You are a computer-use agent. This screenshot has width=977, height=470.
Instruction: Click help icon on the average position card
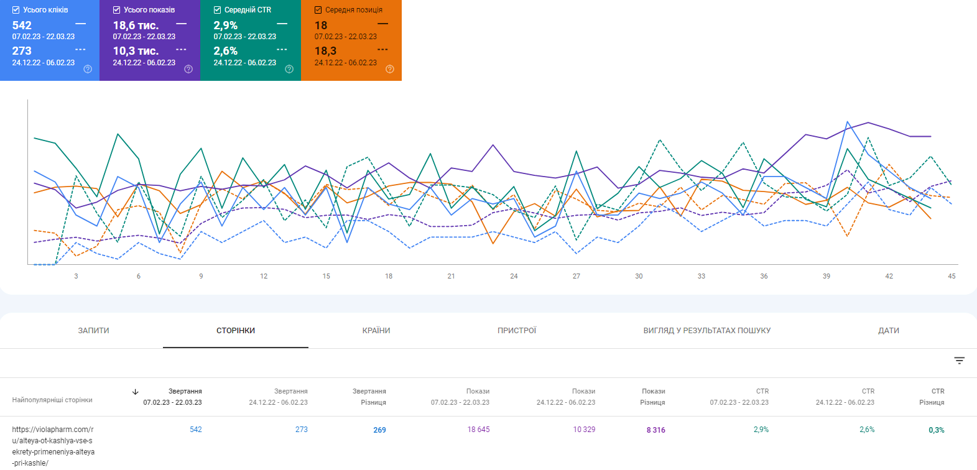390,69
